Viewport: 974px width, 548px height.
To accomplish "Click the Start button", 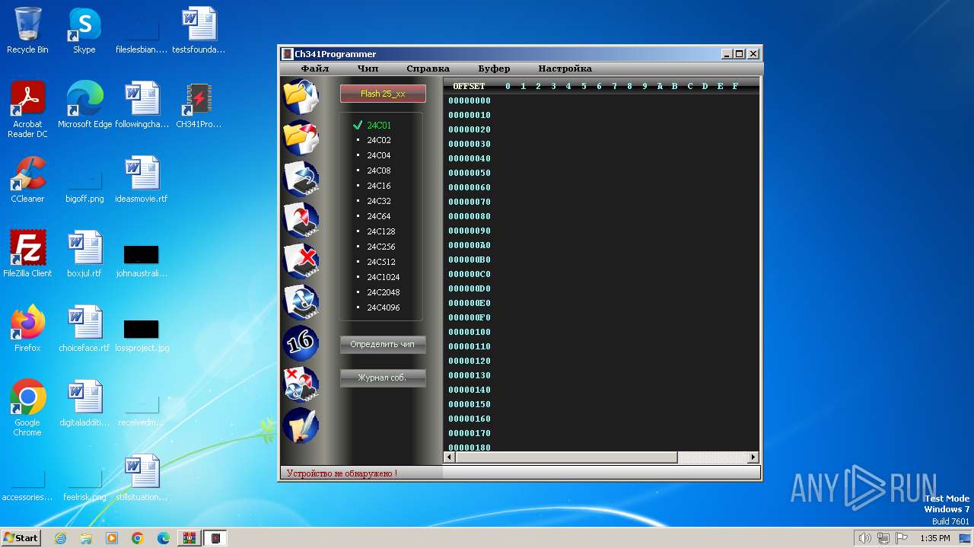I will (x=21, y=538).
